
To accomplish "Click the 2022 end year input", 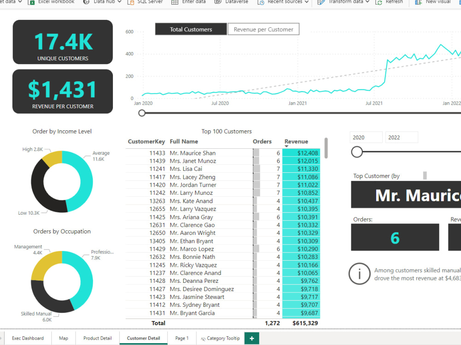I will point(402,138).
